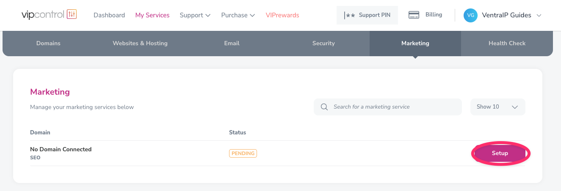Click the VG account avatar
Viewport: 561px width, 191px height.
tap(470, 15)
